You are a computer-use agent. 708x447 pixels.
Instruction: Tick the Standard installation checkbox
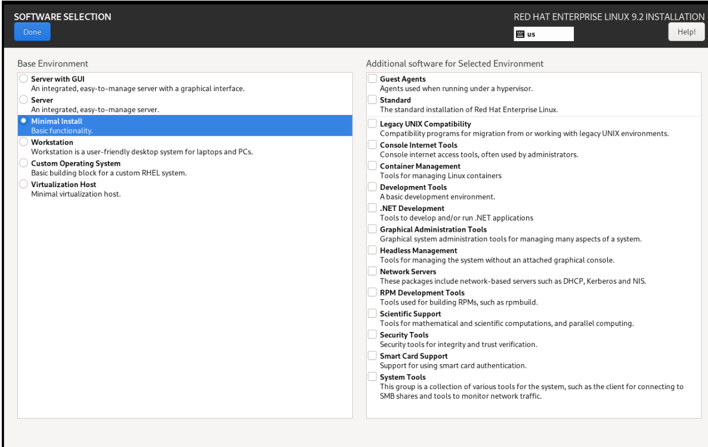pos(372,100)
